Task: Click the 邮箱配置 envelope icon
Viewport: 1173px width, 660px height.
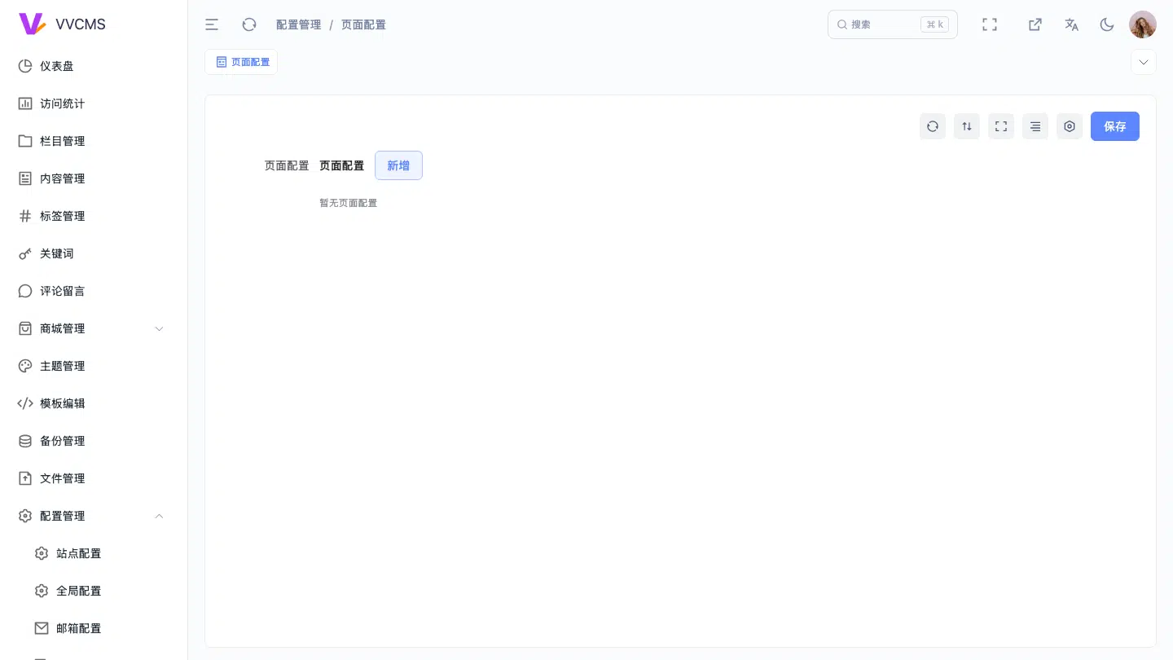Action: (42, 628)
